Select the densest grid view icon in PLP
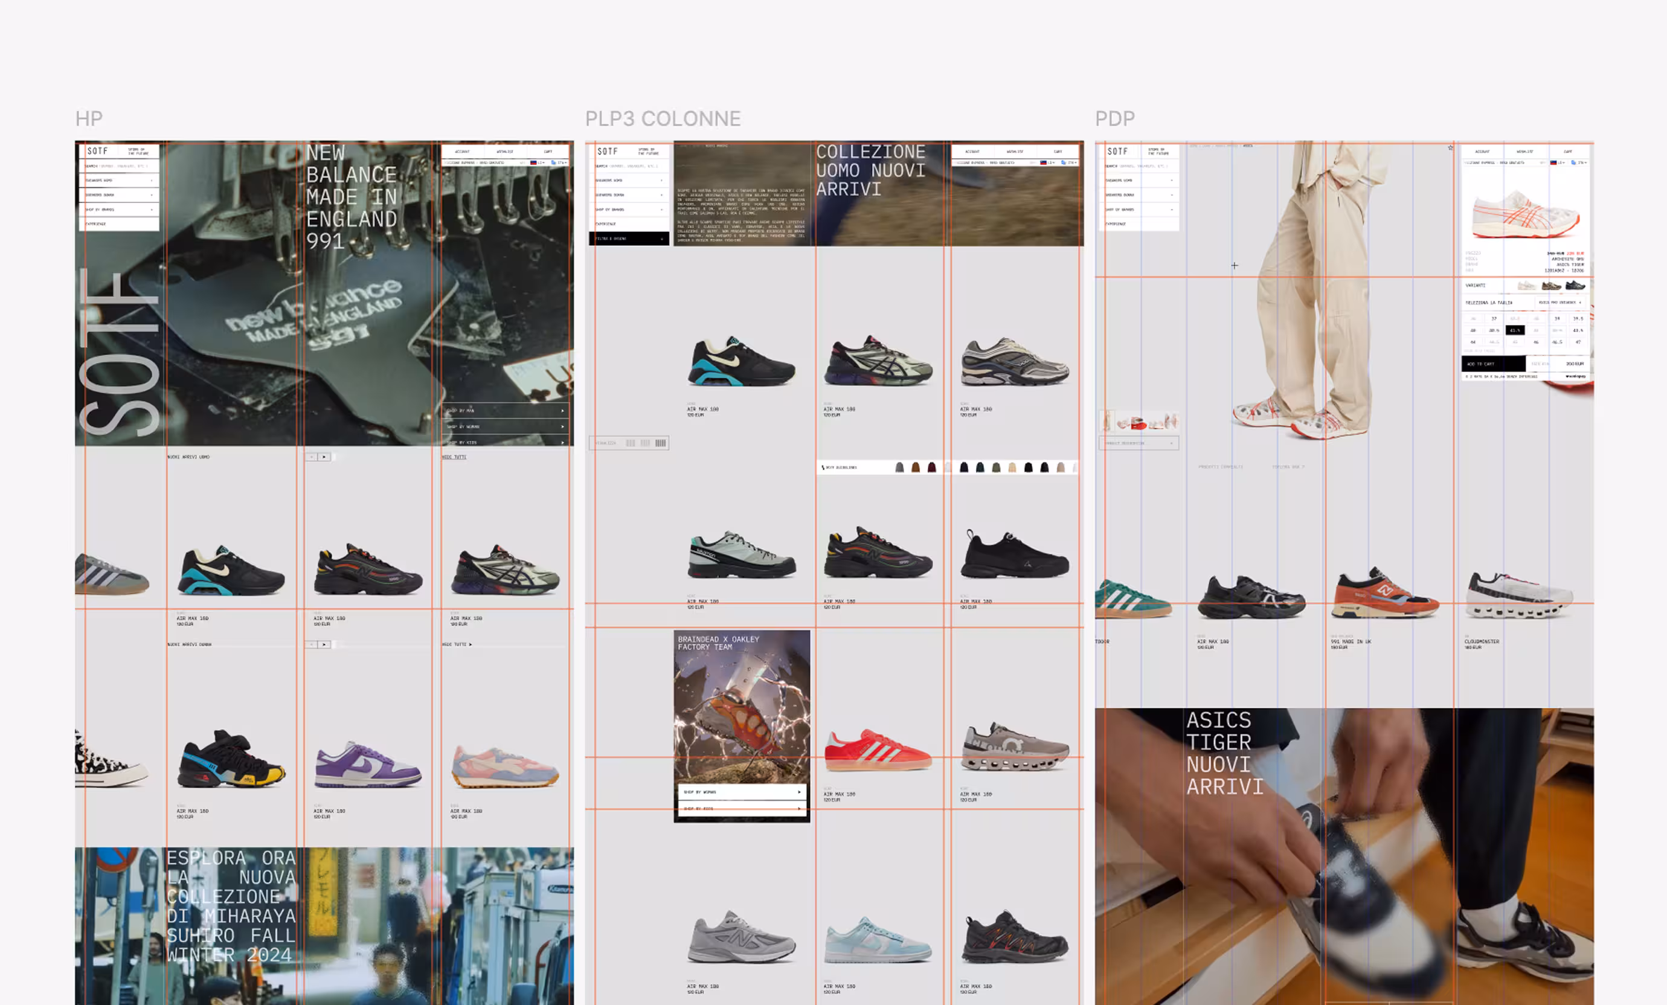 tap(660, 444)
